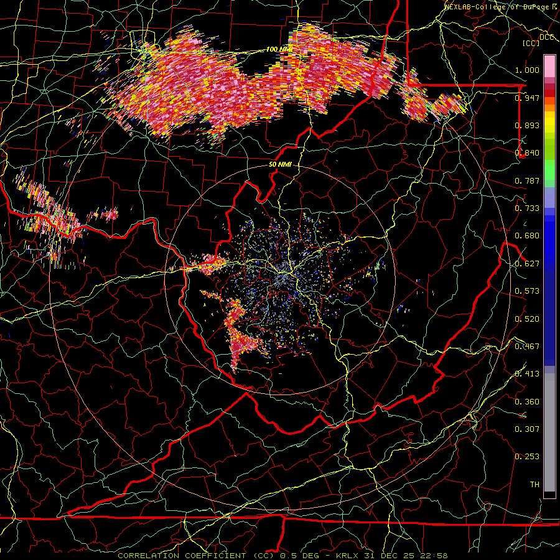Click the 50 NMI range ring label

point(281,165)
